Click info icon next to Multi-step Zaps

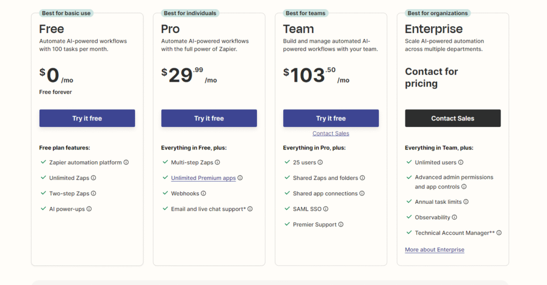tap(217, 162)
